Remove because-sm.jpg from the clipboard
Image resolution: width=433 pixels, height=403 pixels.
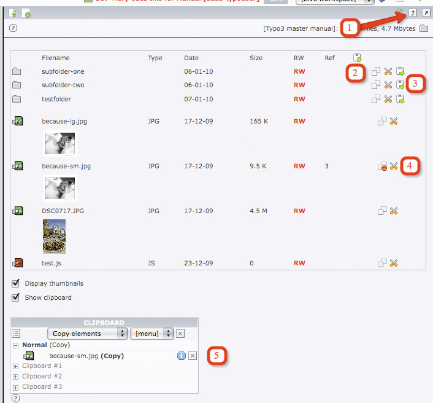(193, 356)
